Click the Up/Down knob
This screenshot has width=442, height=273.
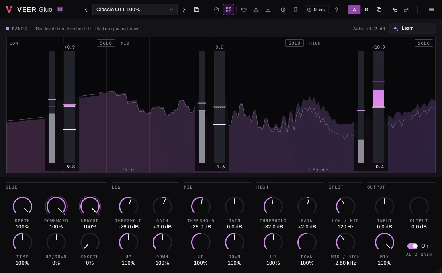[x=56, y=242]
